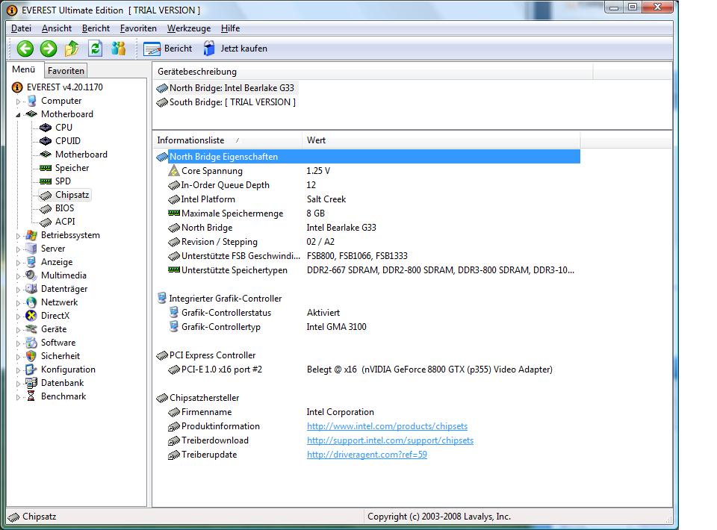Image resolution: width=717 pixels, height=530 pixels.
Task: Click the Anzeige monitor icon
Action: click(31, 262)
